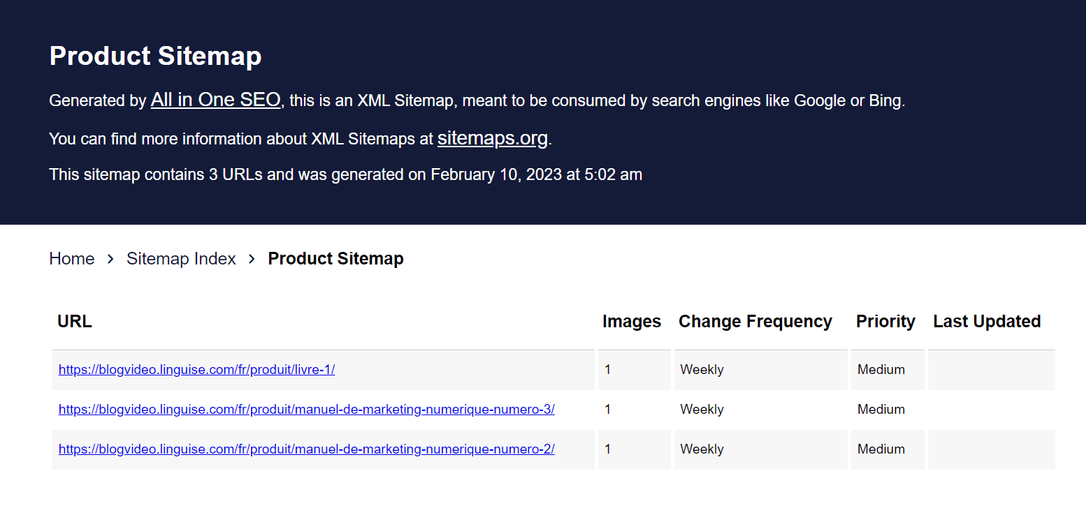This screenshot has height=508, width=1086.
Task: Select Images count in livre-1 row
Action: (608, 370)
